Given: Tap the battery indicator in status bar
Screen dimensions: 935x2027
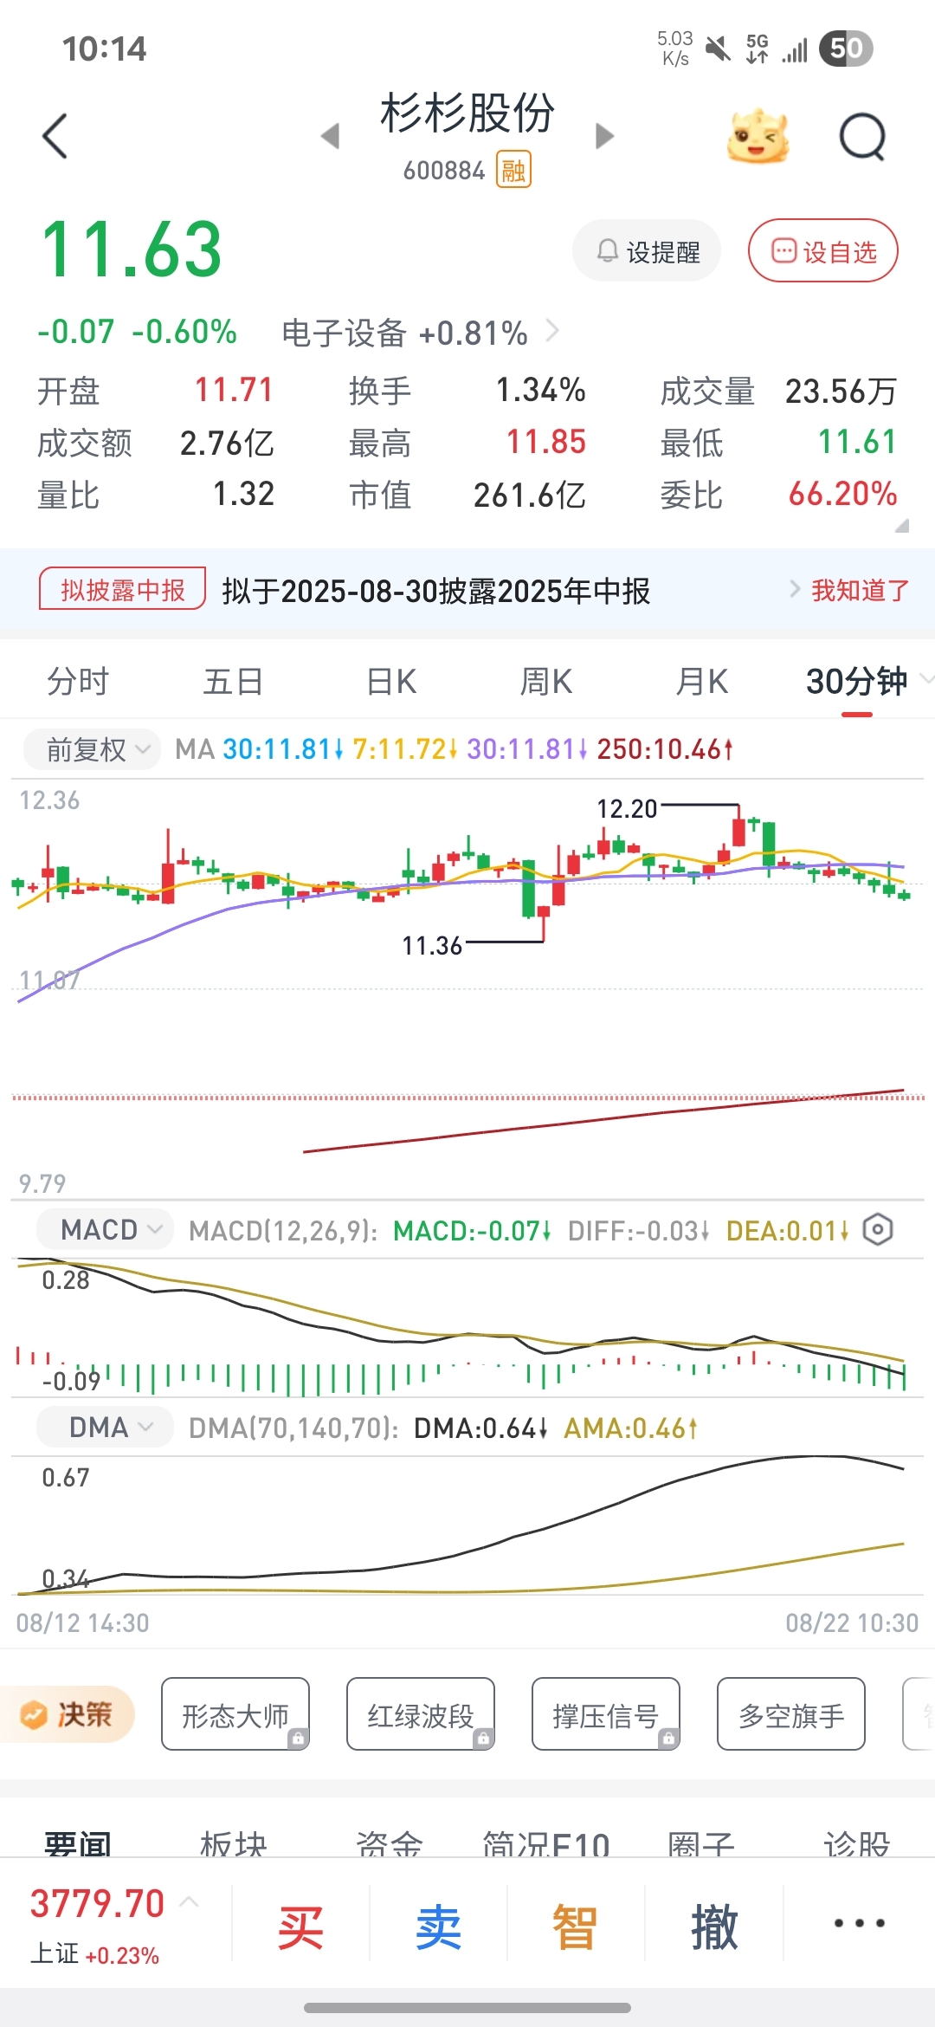Looking at the screenshot, I should 846,49.
